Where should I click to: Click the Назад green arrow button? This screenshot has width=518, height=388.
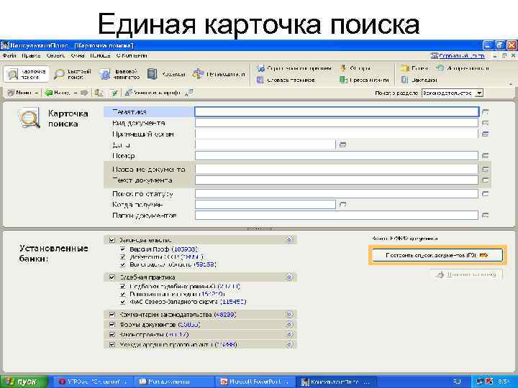(57, 93)
